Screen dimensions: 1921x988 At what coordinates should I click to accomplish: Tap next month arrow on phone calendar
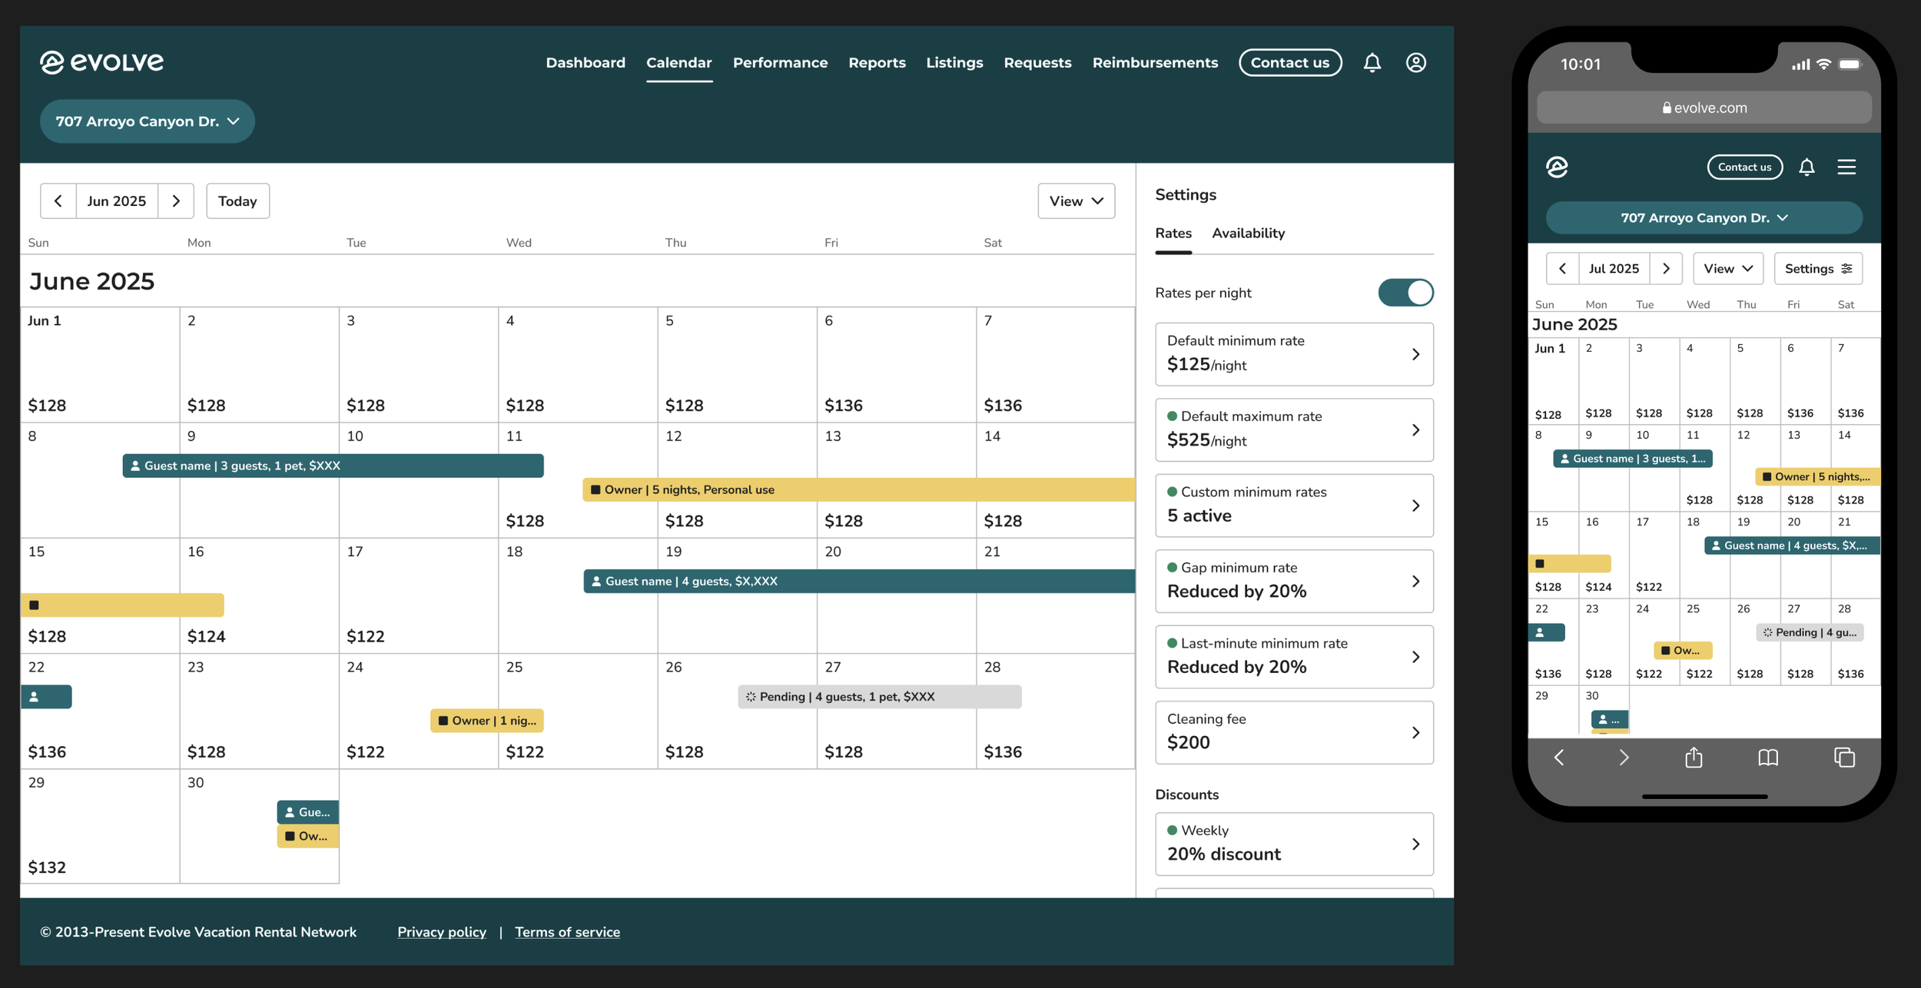(1666, 269)
